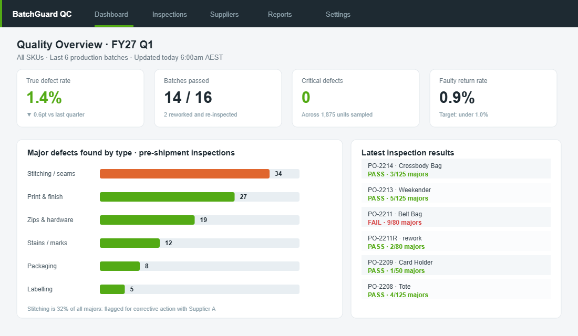Image resolution: width=578 pixels, height=336 pixels.
Task: Click the 1.4% defect rate value
Action: tap(44, 98)
